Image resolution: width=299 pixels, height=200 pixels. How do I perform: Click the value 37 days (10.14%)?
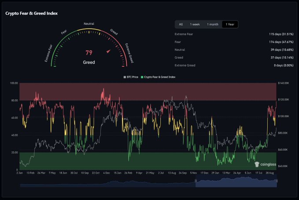point(282,58)
